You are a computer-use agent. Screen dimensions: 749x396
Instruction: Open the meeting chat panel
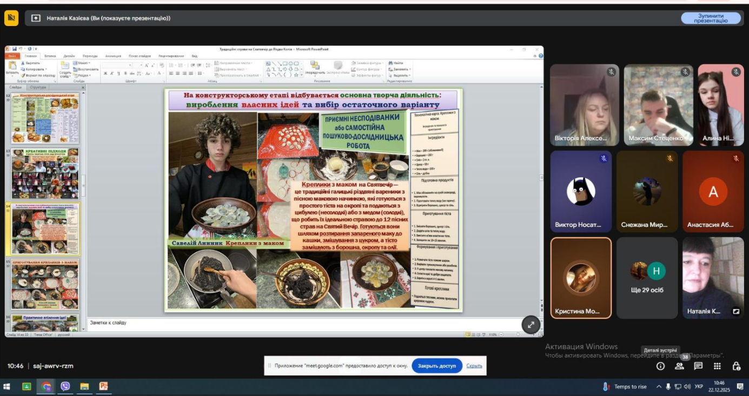[698, 366]
